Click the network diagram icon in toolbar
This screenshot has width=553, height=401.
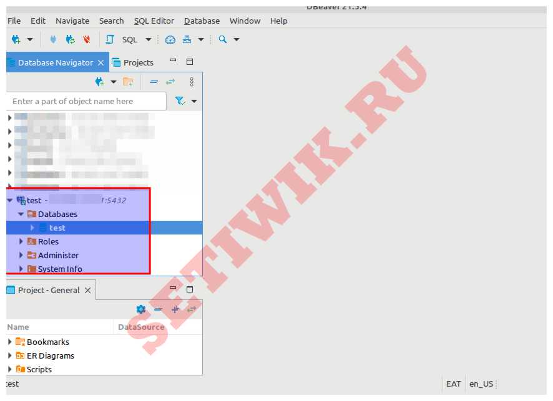click(187, 39)
